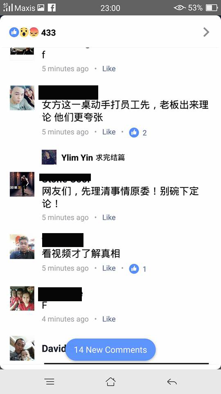Tap the Android back arrow navigation icon
This screenshot has height=394, width=221.
(172, 382)
